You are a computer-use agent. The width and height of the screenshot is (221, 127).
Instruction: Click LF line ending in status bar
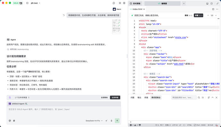click(180, 125)
